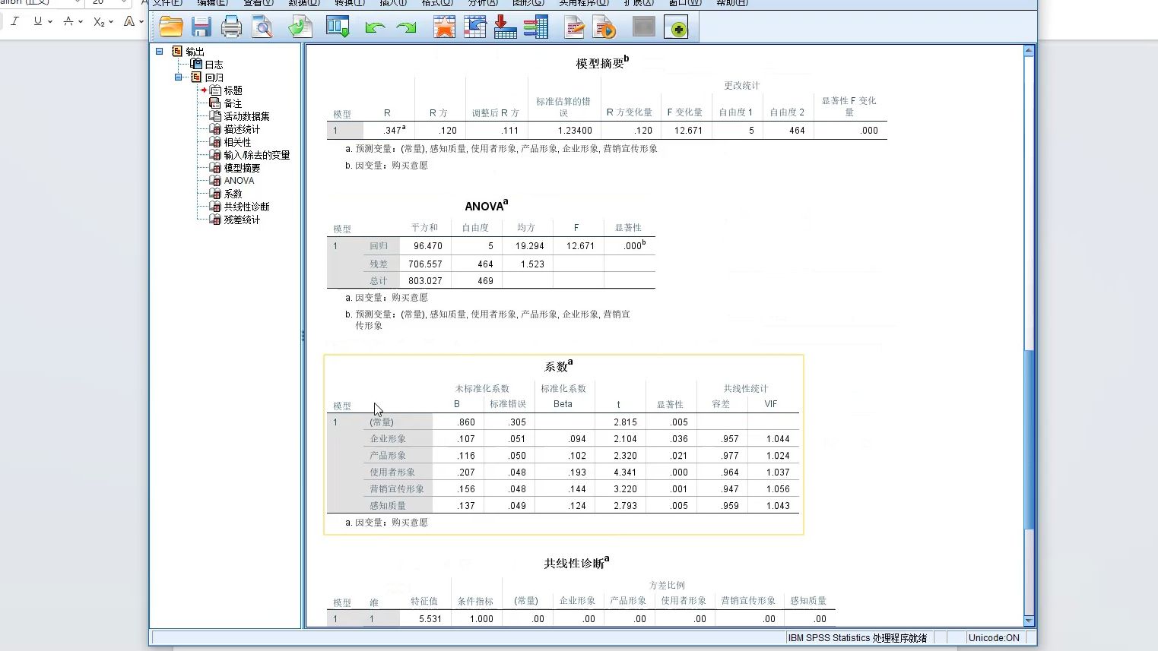Image resolution: width=1158 pixels, height=651 pixels.
Task: Print the output document
Action: 231,27
